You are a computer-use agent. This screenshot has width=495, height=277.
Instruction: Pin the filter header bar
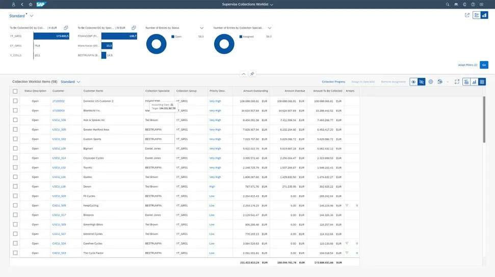coord(252,74)
